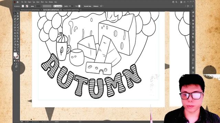Viewport: 220px width, 123px height.
Task: Click the Opacity percentage field
Action: click(x=70, y=6)
